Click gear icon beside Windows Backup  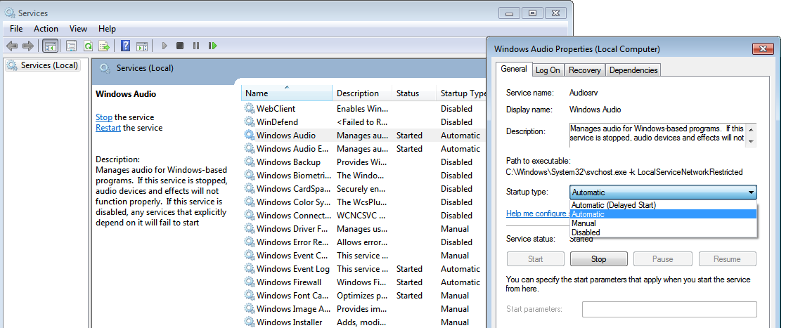coord(249,162)
